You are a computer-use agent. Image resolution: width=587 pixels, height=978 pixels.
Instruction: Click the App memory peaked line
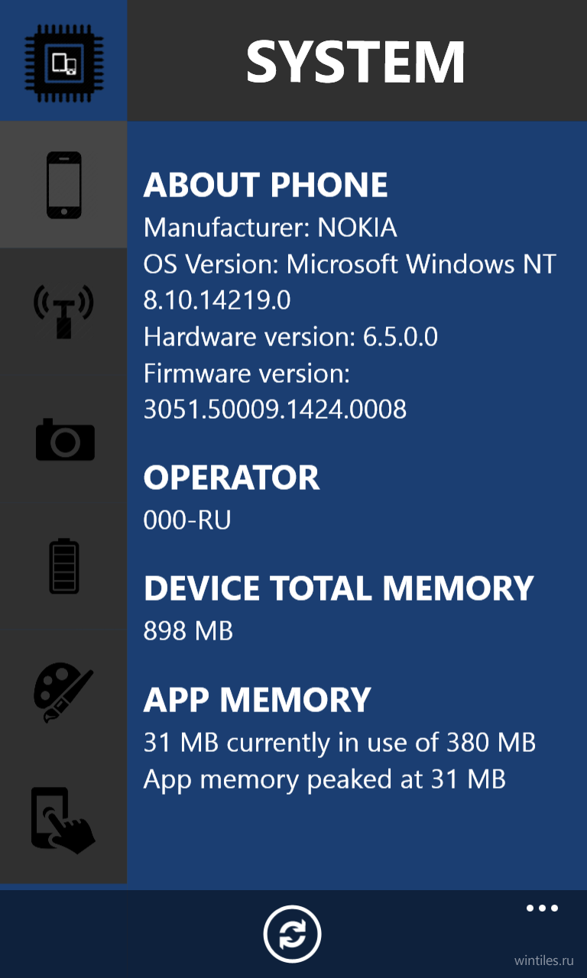click(x=325, y=780)
